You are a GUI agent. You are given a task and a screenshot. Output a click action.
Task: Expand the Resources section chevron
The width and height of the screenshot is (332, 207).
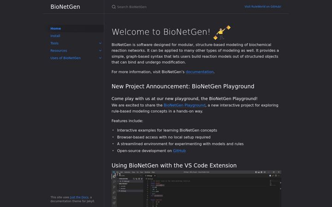coord(100,51)
